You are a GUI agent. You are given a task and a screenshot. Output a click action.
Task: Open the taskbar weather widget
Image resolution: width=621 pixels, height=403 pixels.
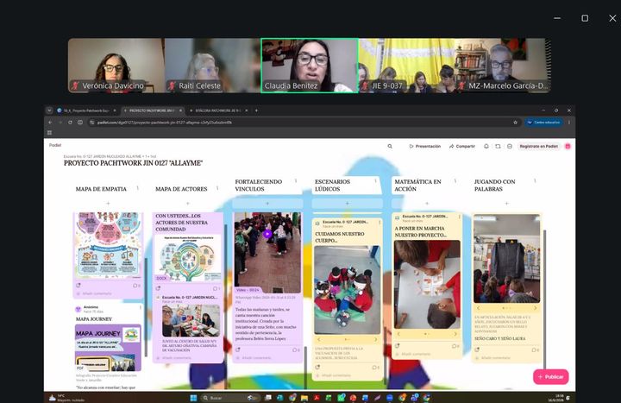[x=66, y=398]
